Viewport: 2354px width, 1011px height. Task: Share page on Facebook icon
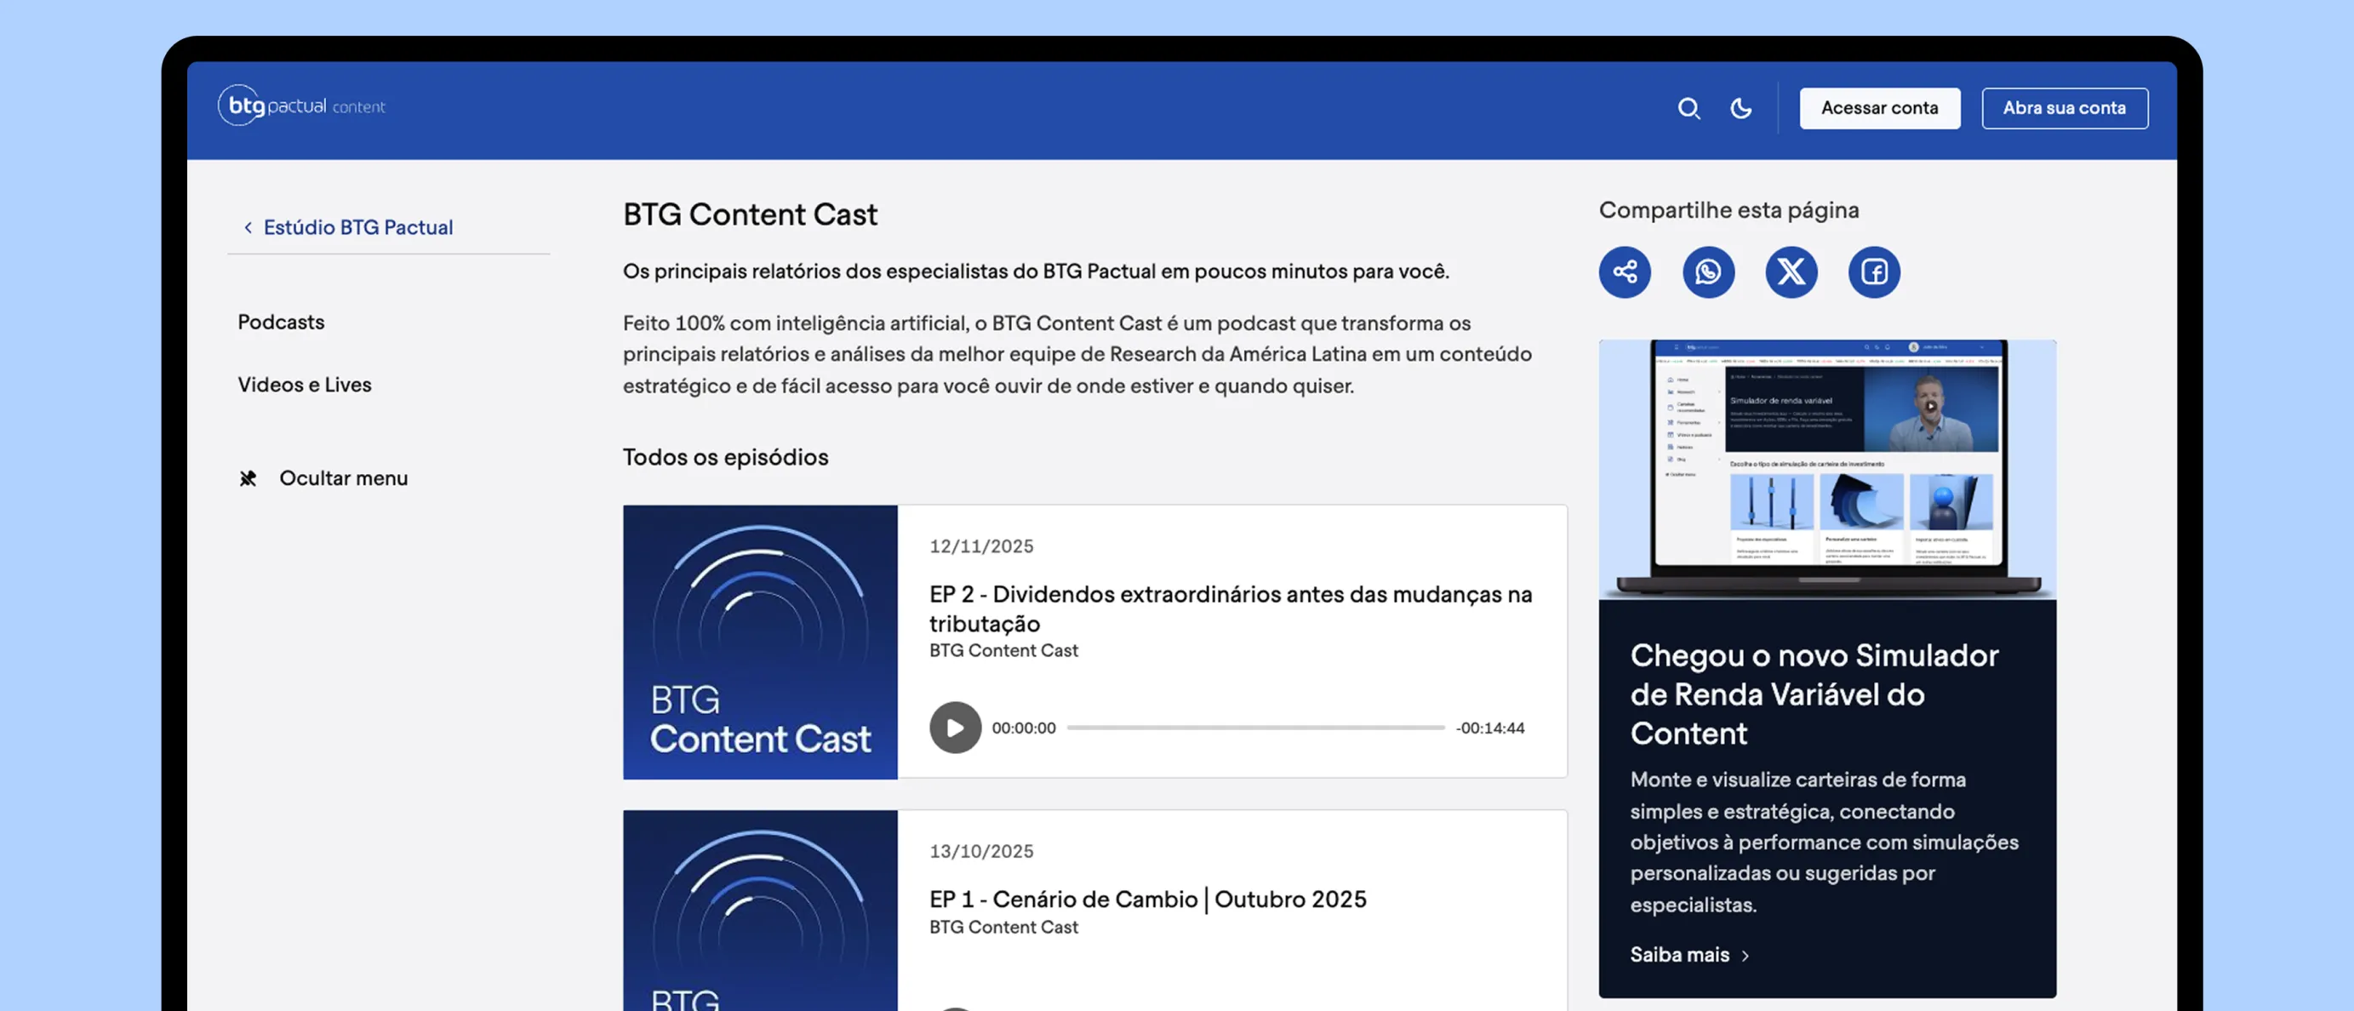pyautogui.click(x=1874, y=271)
